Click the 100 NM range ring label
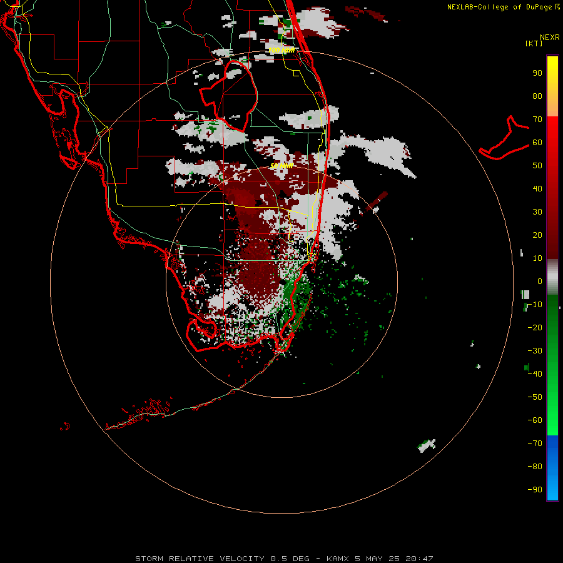The height and width of the screenshot is (563, 563). 281,50
